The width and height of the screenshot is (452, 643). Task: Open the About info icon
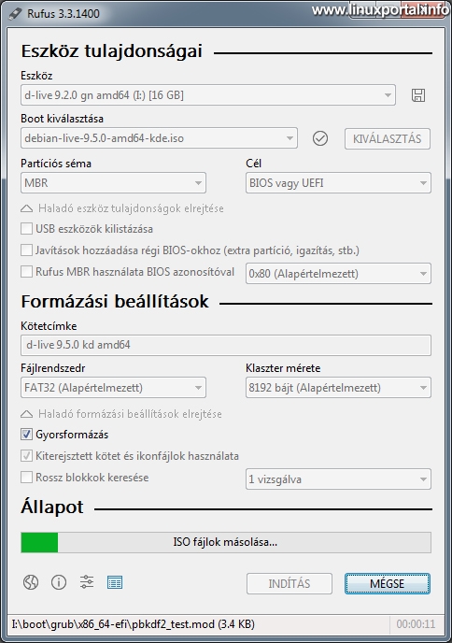59,582
